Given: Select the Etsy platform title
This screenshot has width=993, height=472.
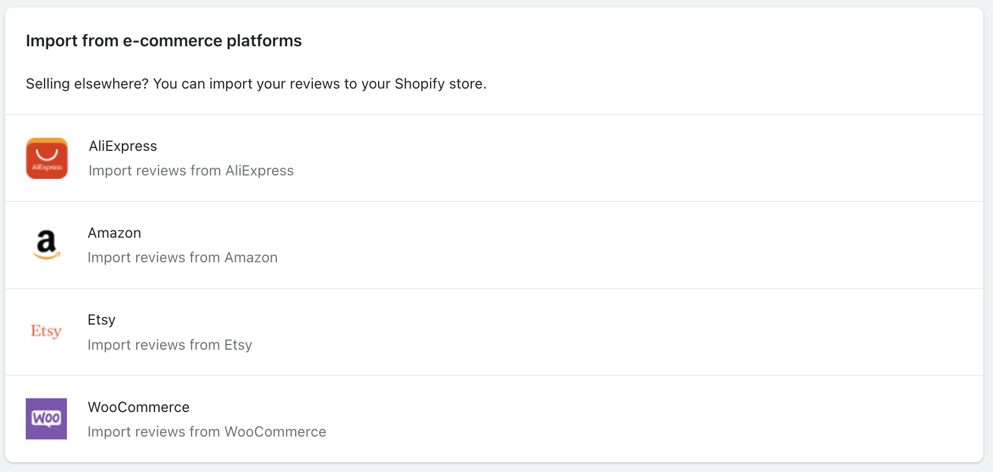Looking at the screenshot, I should pos(102,320).
